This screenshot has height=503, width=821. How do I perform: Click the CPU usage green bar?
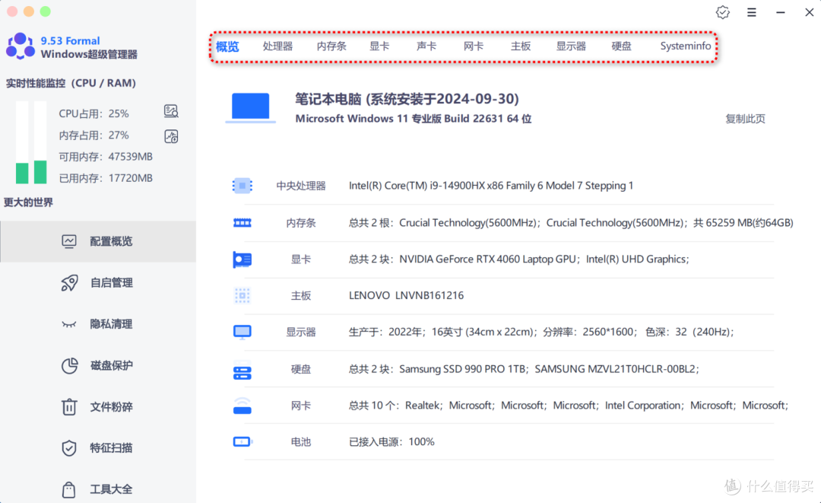click(x=22, y=173)
